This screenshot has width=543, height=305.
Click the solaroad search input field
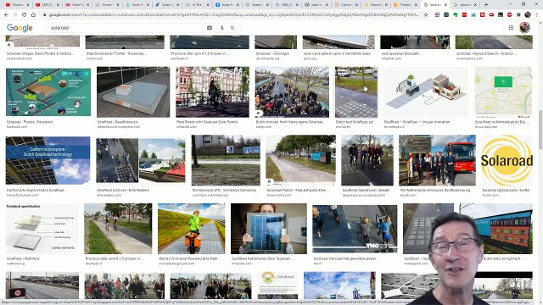pyautogui.click(x=126, y=28)
